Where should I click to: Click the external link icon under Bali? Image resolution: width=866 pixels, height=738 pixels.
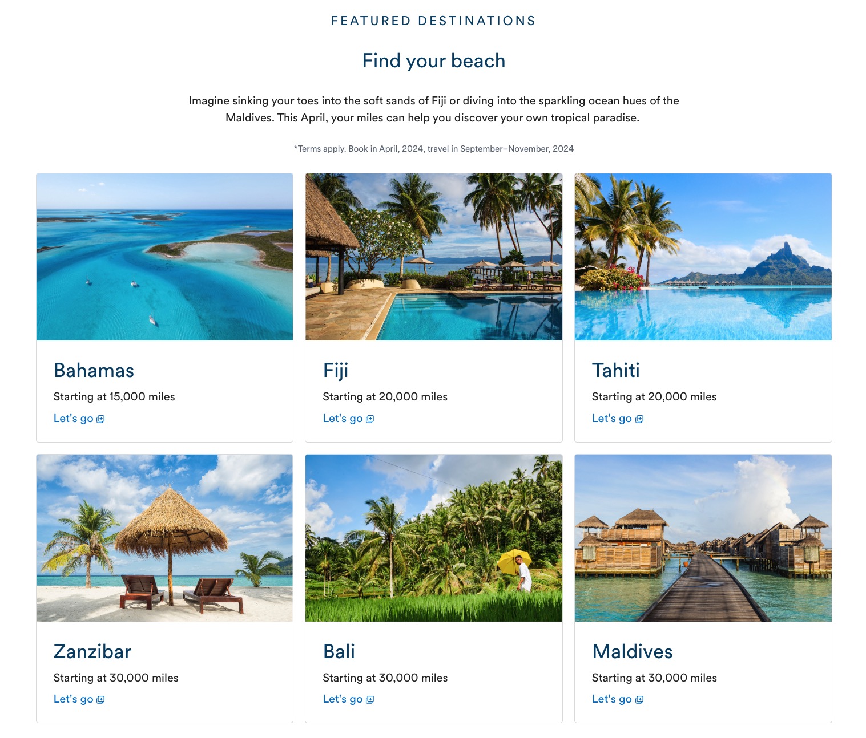(x=370, y=700)
